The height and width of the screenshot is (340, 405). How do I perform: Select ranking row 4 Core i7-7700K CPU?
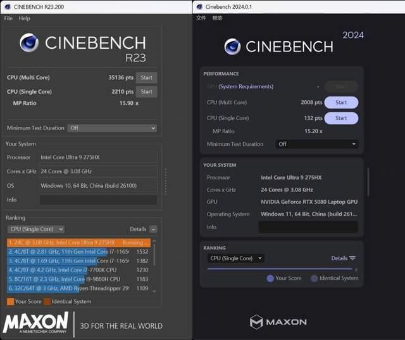(78, 270)
